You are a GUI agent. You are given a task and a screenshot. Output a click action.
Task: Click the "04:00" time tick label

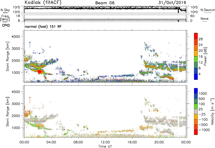(x=51, y=142)
